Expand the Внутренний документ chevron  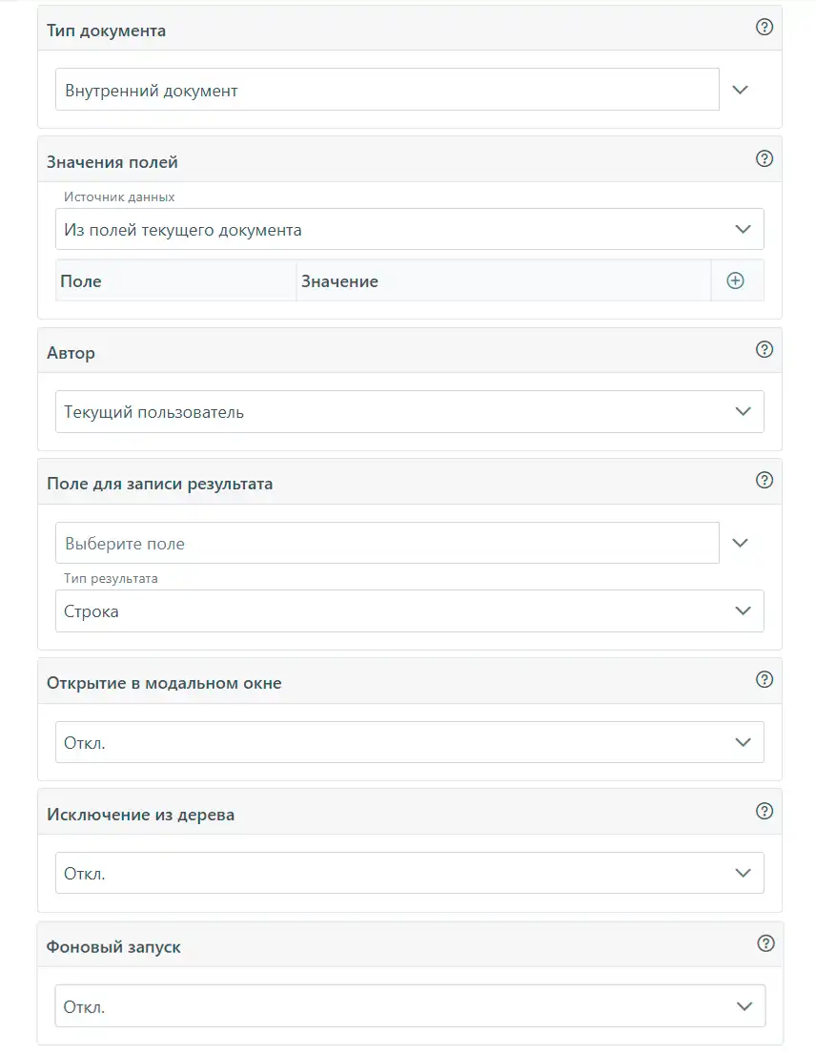(x=740, y=90)
